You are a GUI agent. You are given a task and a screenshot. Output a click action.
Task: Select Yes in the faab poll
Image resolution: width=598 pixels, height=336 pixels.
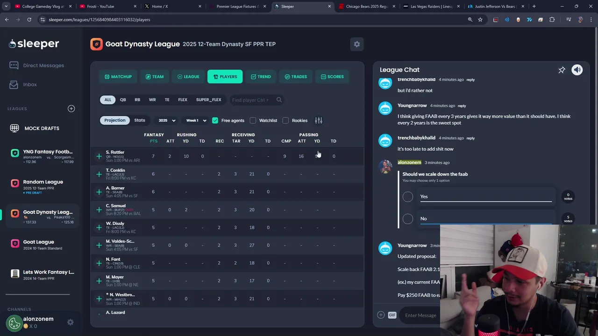pos(408,196)
